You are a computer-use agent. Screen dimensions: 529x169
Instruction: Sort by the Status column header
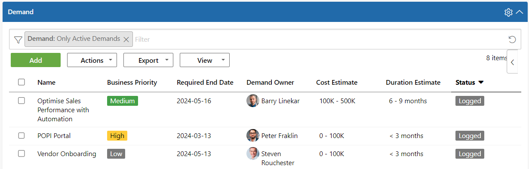465,82
